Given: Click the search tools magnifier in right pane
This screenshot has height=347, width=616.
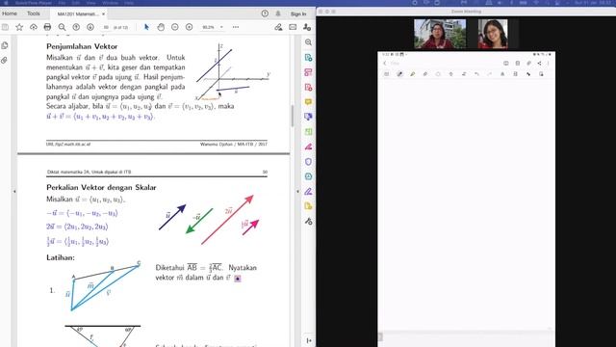Looking at the screenshot, I should (308, 42).
